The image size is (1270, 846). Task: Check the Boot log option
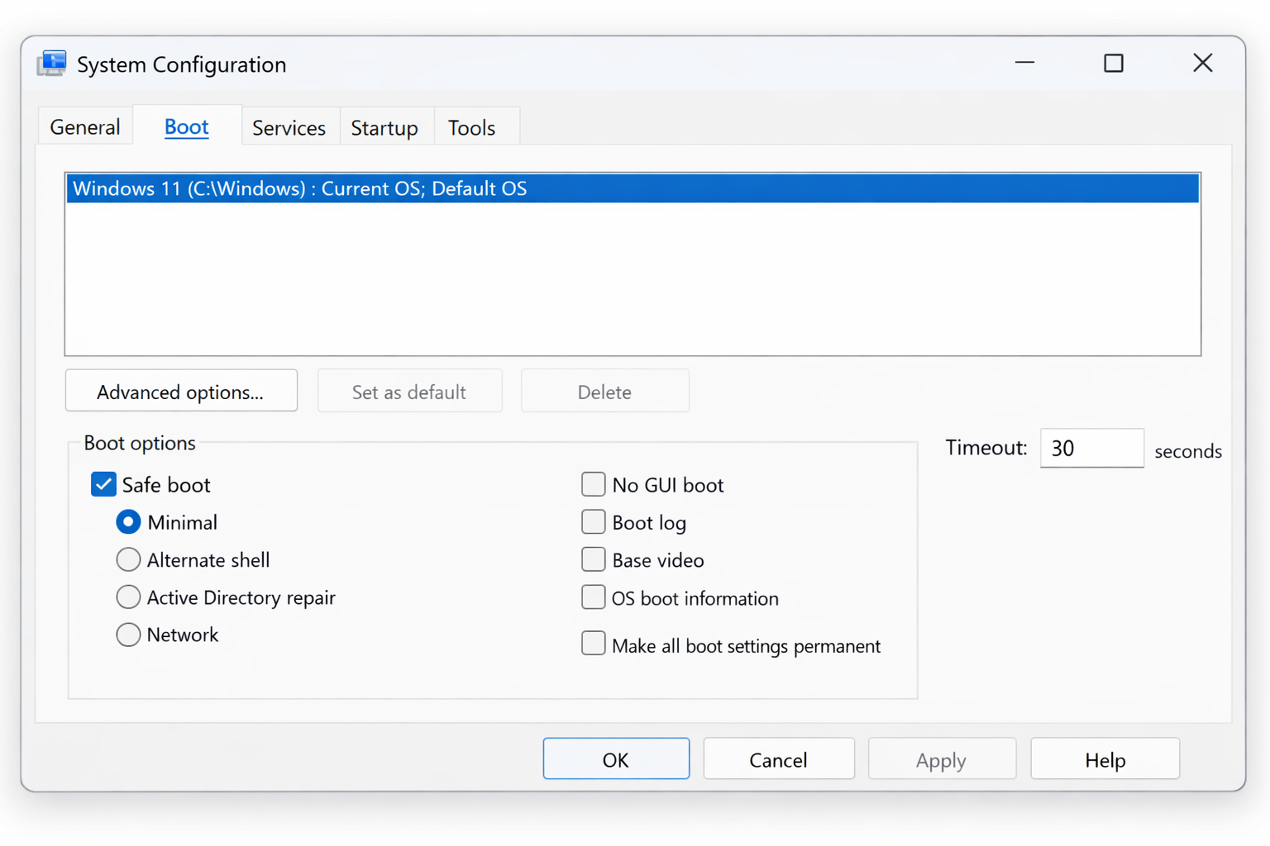(x=593, y=522)
